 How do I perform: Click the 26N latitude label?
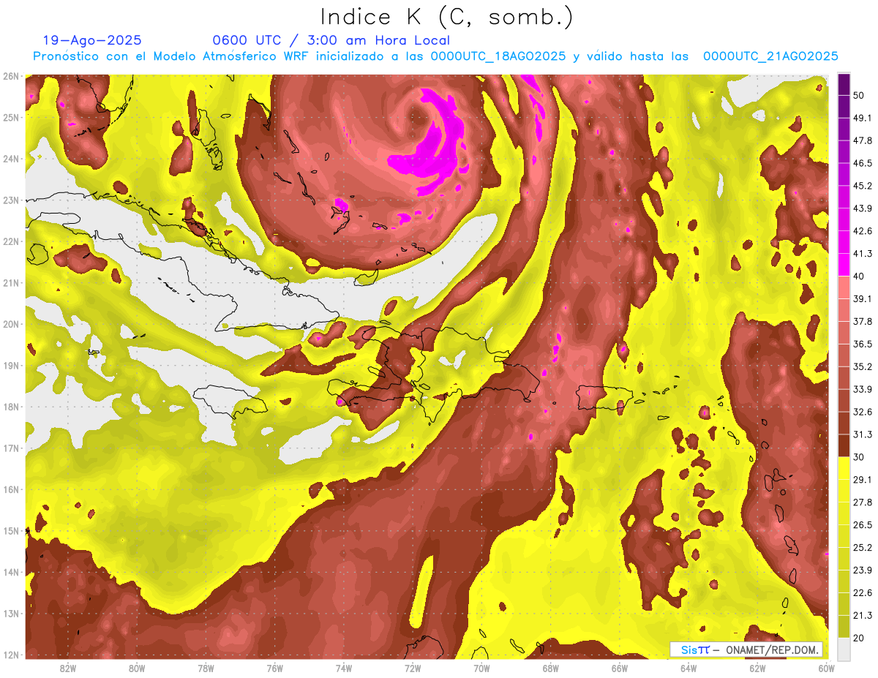click(12, 76)
